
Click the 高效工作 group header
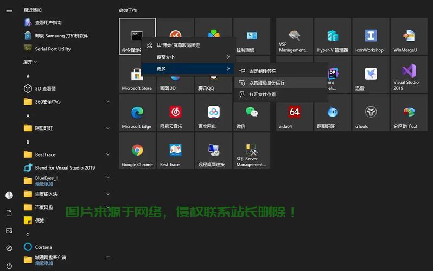click(x=128, y=10)
